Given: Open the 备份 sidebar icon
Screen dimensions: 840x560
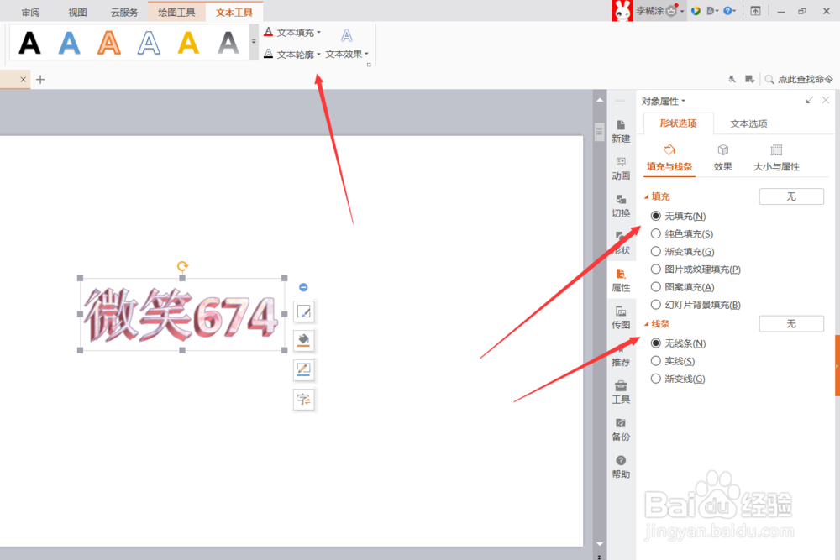Looking at the screenshot, I should (x=621, y=430).
